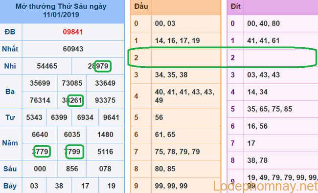Select Đầu values '00, 03'
Viewport: 318px width, 193px height.
(165, 23)
